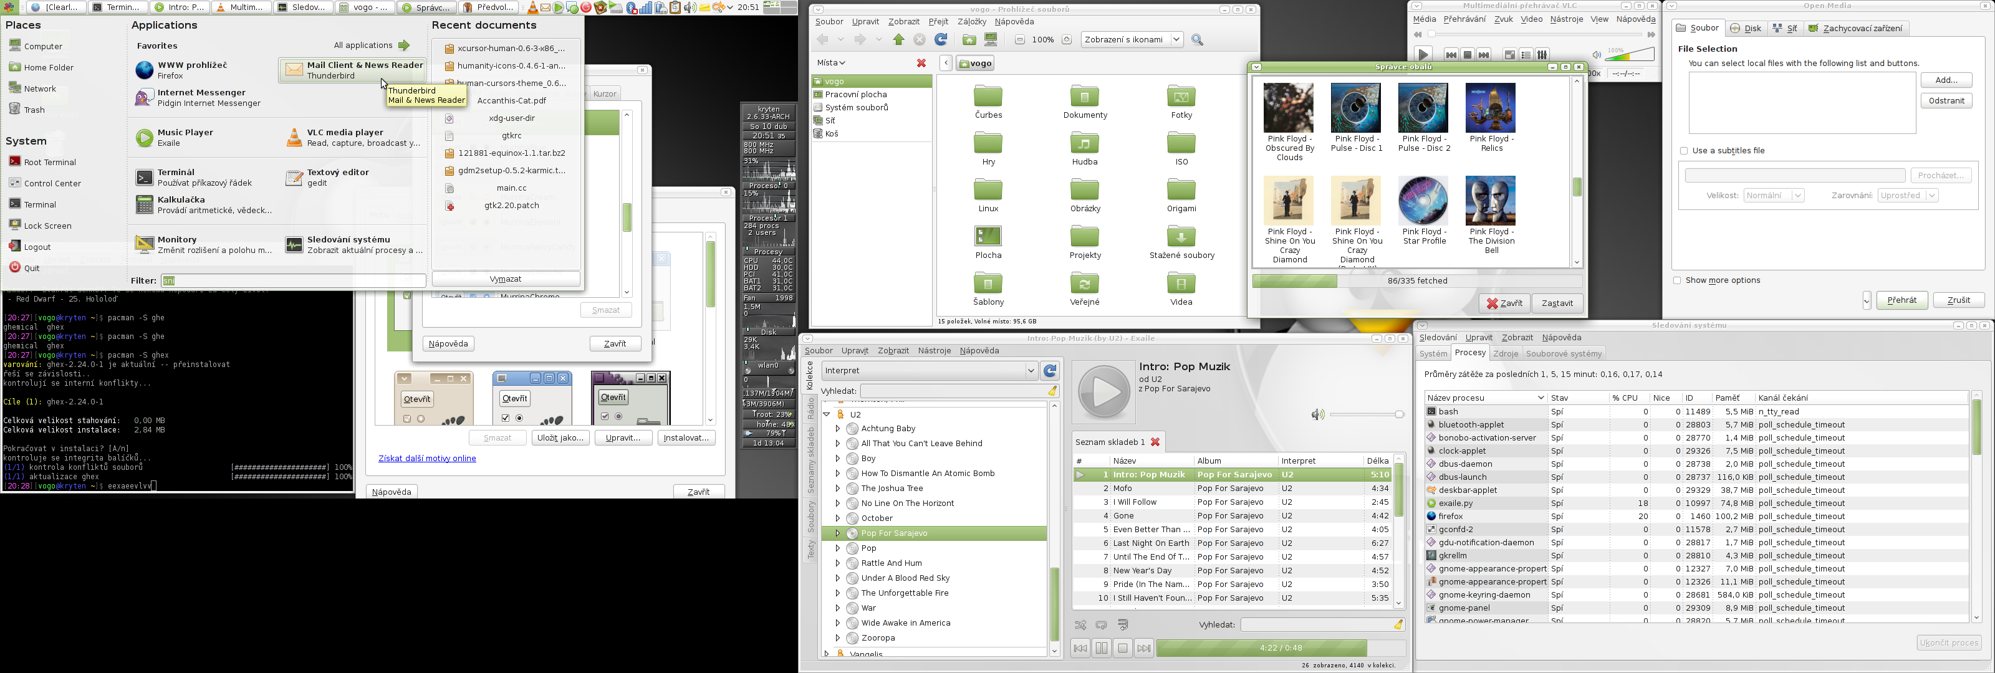
Task: Click VLC seek position slider
Action: coord(1537,35)
